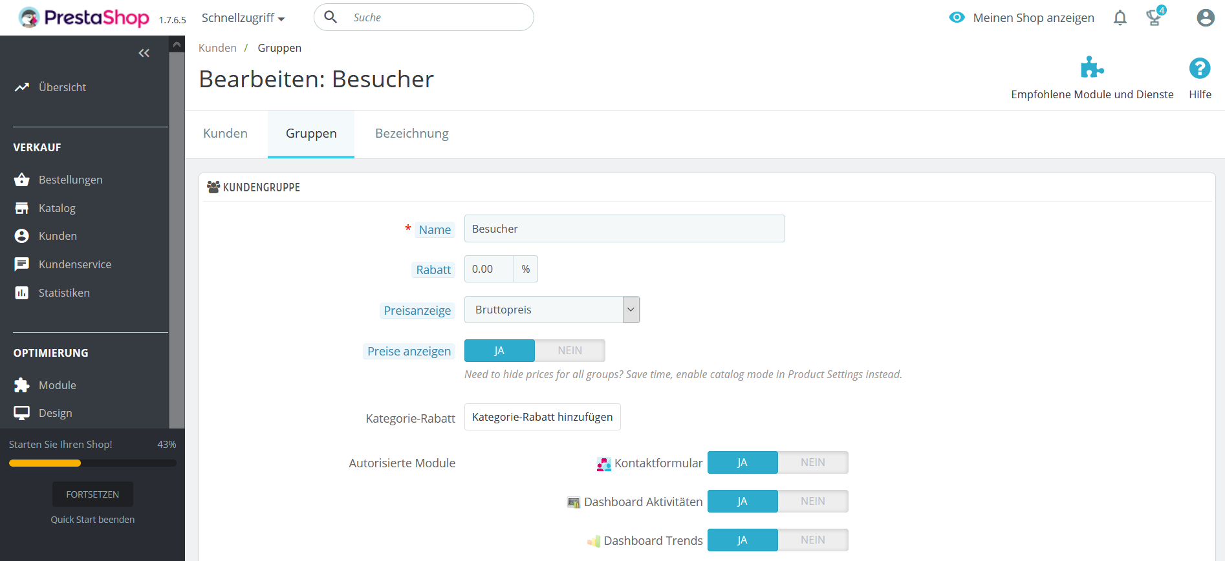Click the Rabatt percentage input field

[x=489, y=269]
